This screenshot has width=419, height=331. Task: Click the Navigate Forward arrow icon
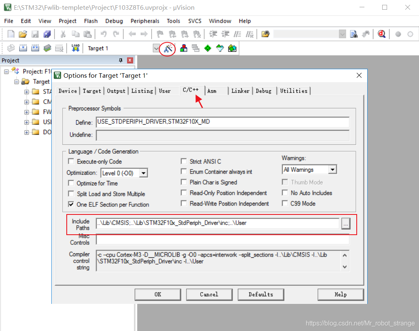(x=144, y=34)
